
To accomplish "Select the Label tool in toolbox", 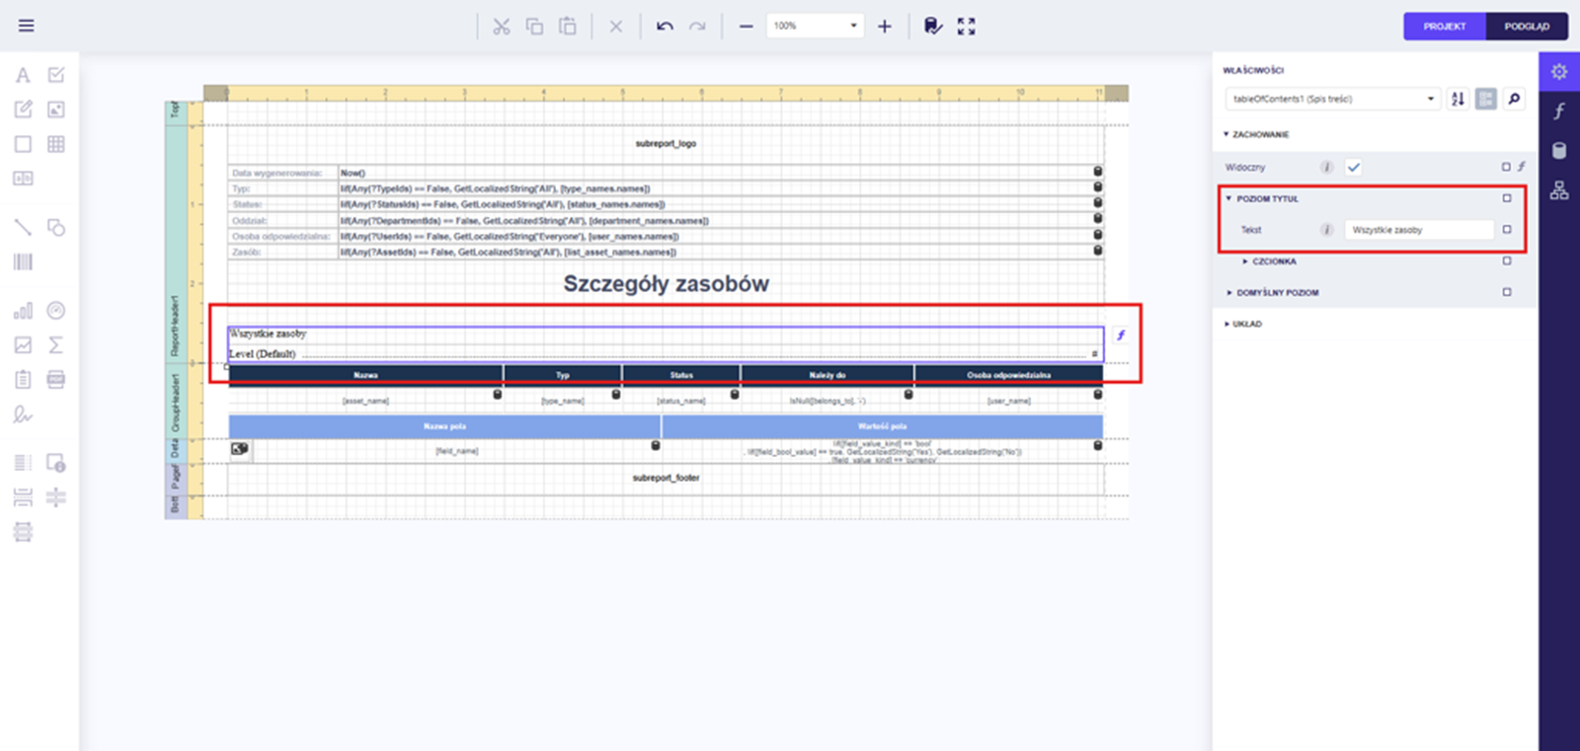I will click(x=23, y=75).
